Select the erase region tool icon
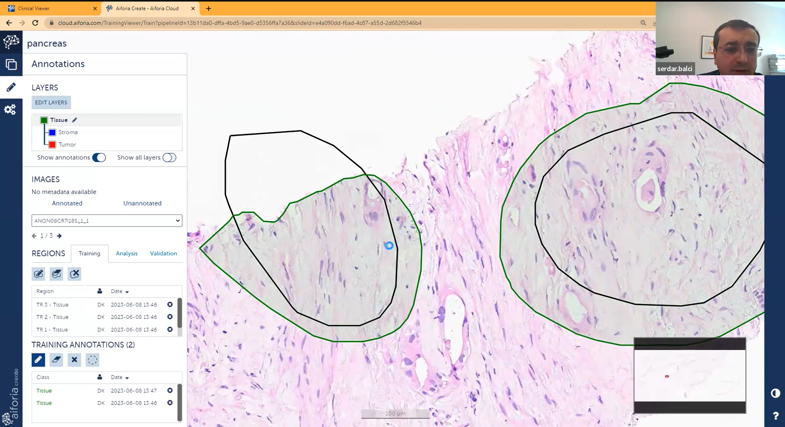Image resolution: width=785 pixels, height=427 pixels. click(x=56, y=274)
